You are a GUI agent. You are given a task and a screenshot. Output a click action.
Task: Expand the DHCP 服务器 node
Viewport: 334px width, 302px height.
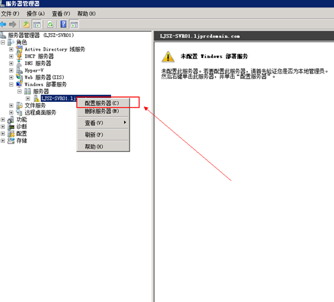click(x=11, y=57)
